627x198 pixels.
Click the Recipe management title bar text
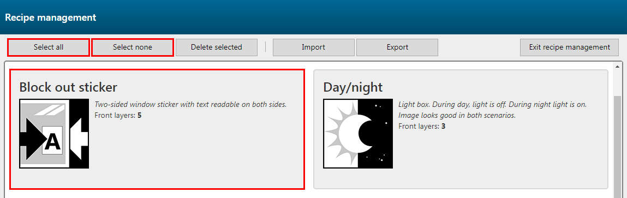point(50,17)
